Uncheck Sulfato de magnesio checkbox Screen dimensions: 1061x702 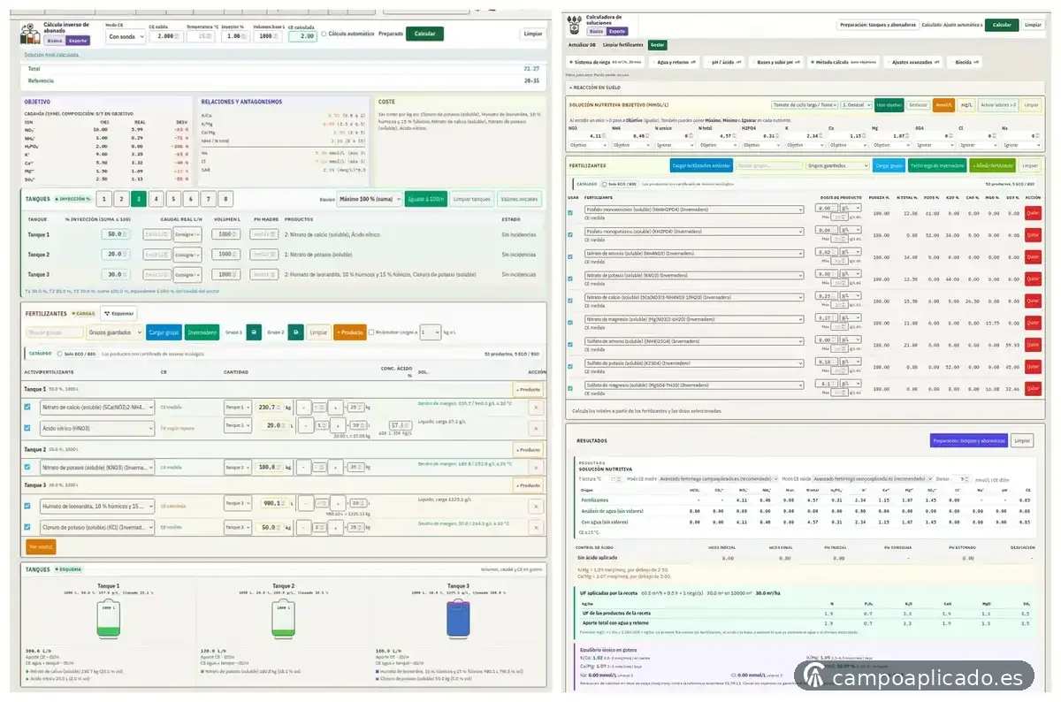click(x=570, y=388)
